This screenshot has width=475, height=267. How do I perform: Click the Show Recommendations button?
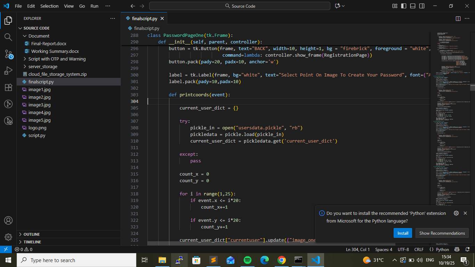pyautogui.click(x=442, y=233)
